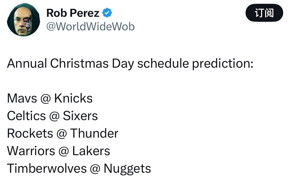Click the word Thunder in the tweet
This screenshot has width=296, height=181.
94,133
